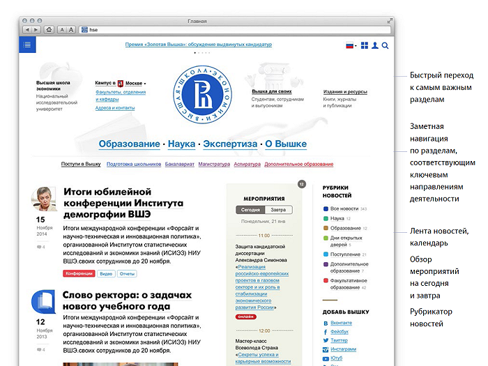The image size is (488, 366).
Task: Open Поступи в Вышку link
Action: click(x=81, y=164)
